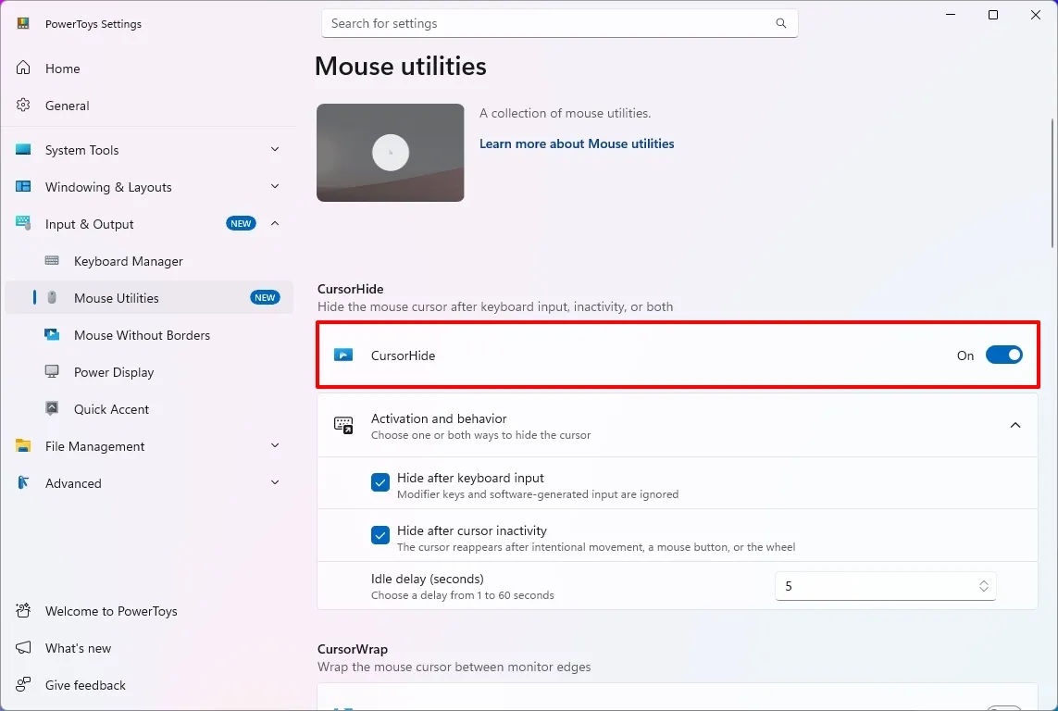The width and height of the screenshot is (1058, 711).
Task: Click the Advanced section icon
Action: pyautogui.click(x=23, y=483)
